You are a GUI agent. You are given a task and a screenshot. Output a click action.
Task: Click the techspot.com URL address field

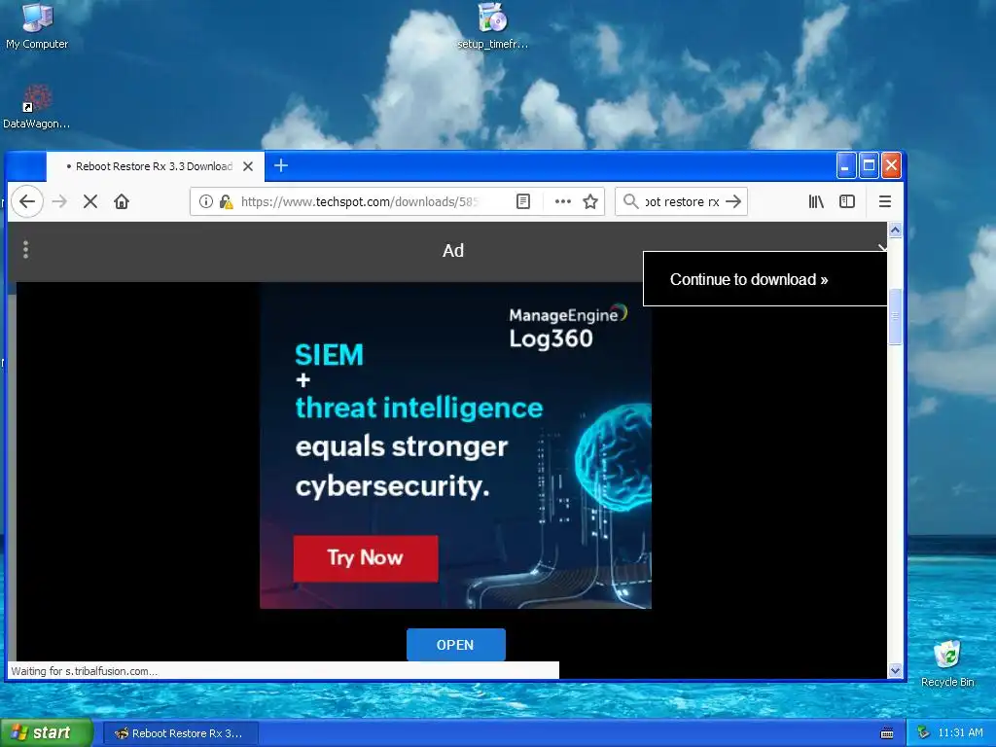click(x=360, y=201)
